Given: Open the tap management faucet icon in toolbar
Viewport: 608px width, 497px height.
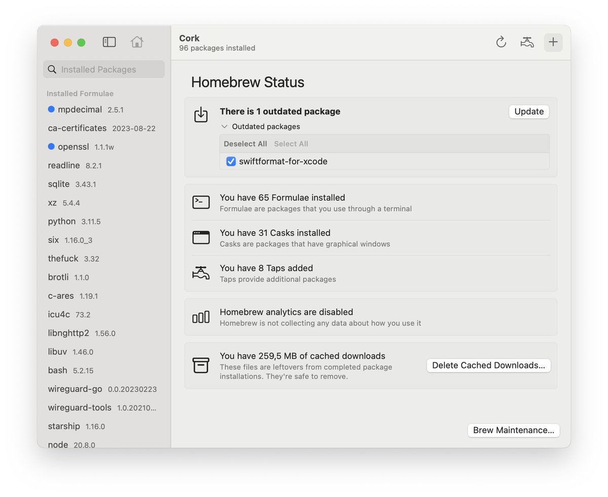Looking at the screenshot, I should (527, 42).
